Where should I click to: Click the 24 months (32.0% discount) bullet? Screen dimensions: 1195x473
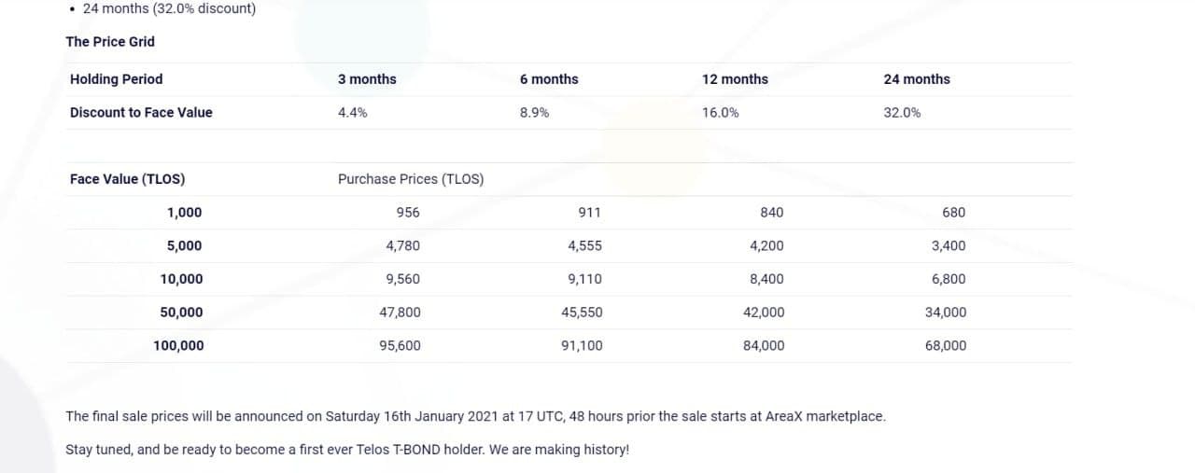click(169, 8)
